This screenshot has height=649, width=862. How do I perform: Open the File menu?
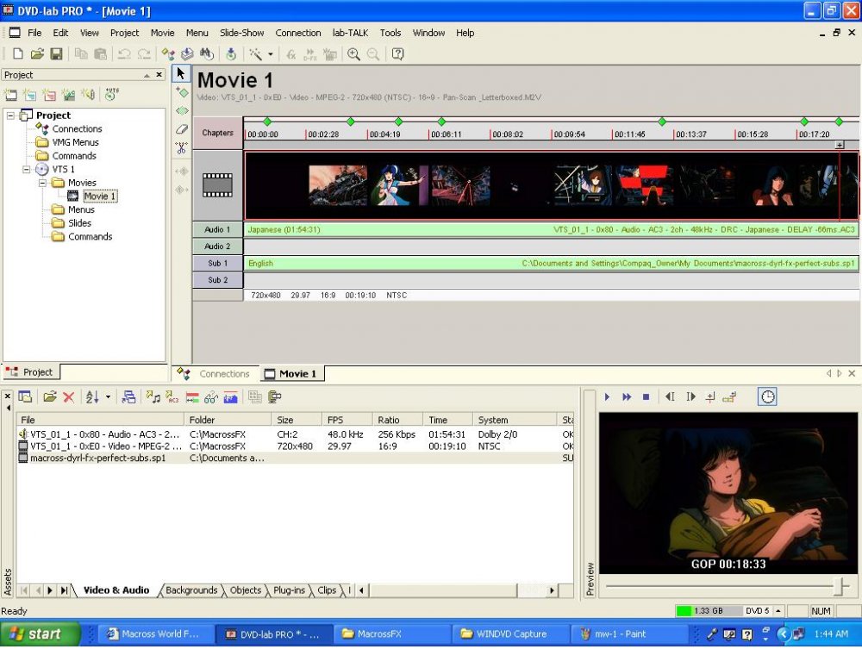(x=34, y=33)
